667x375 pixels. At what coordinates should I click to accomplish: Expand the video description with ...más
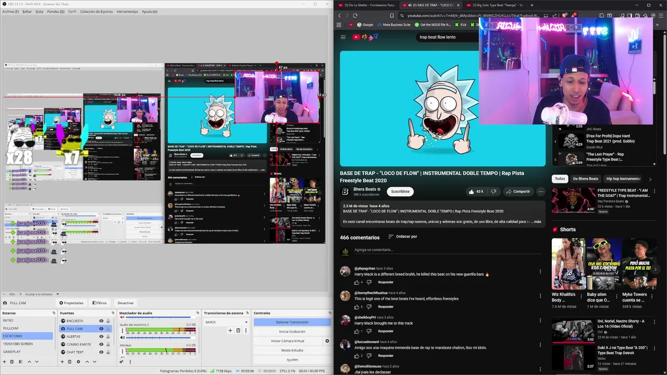coord(536,222)
